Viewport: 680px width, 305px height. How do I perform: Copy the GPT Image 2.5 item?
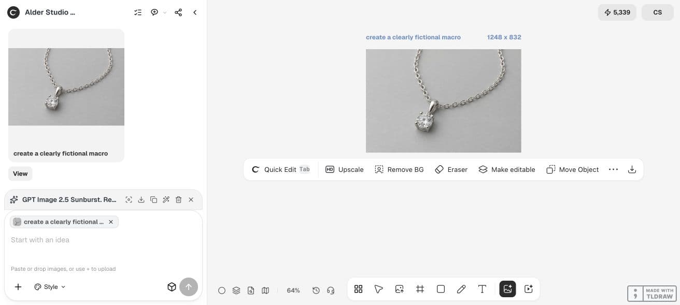pyautogui.click(x=153, y=199)
